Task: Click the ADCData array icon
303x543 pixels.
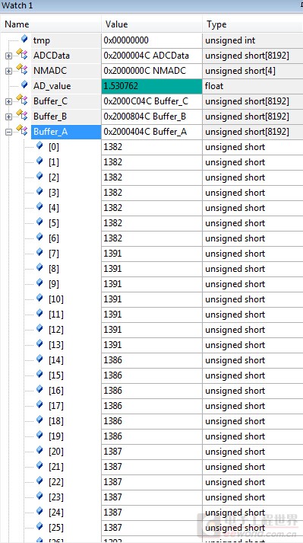Action: [22, 54]
